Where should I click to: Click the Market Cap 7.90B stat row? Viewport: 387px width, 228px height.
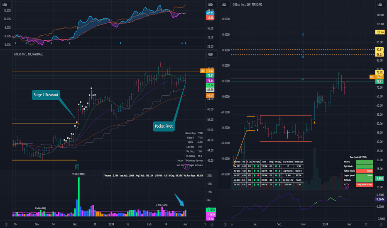coord(194,133)
